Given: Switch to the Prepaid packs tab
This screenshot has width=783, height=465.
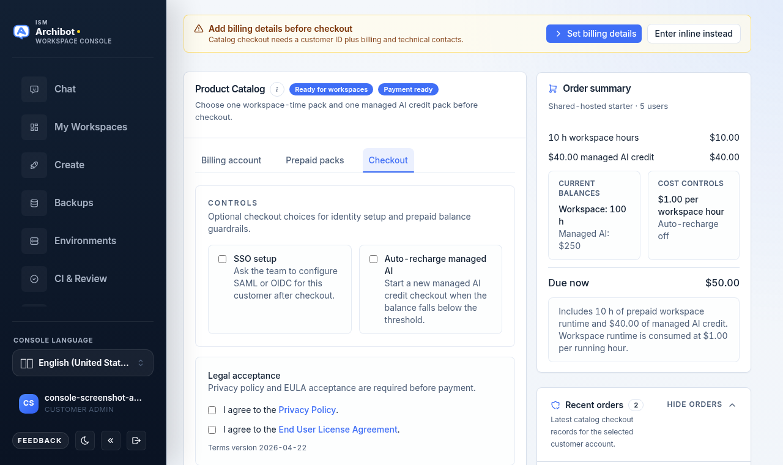Looking at the screenshot, I should (315, 160).
